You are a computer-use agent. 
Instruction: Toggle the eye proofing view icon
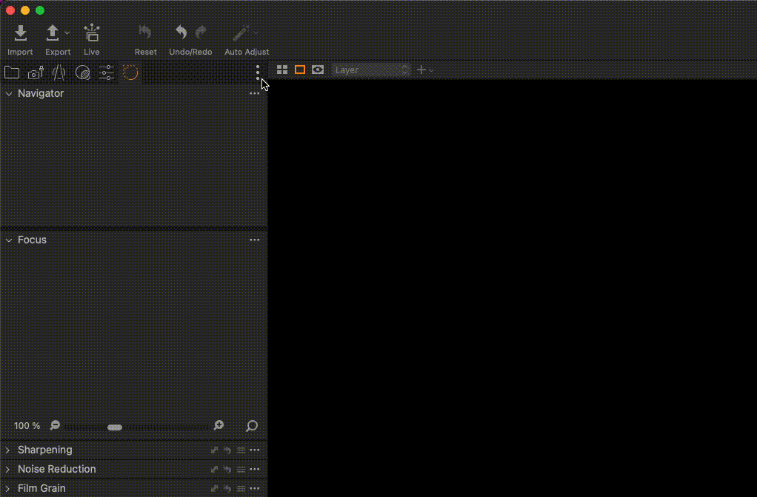(318, 70)
